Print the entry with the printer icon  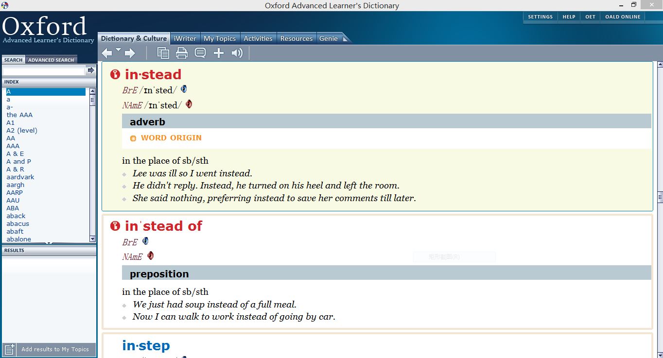point(182,53)
